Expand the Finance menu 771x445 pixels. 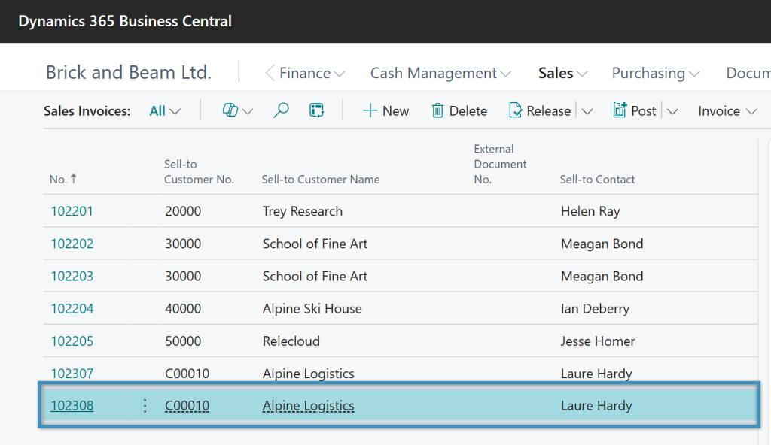[x=312, y=73]
